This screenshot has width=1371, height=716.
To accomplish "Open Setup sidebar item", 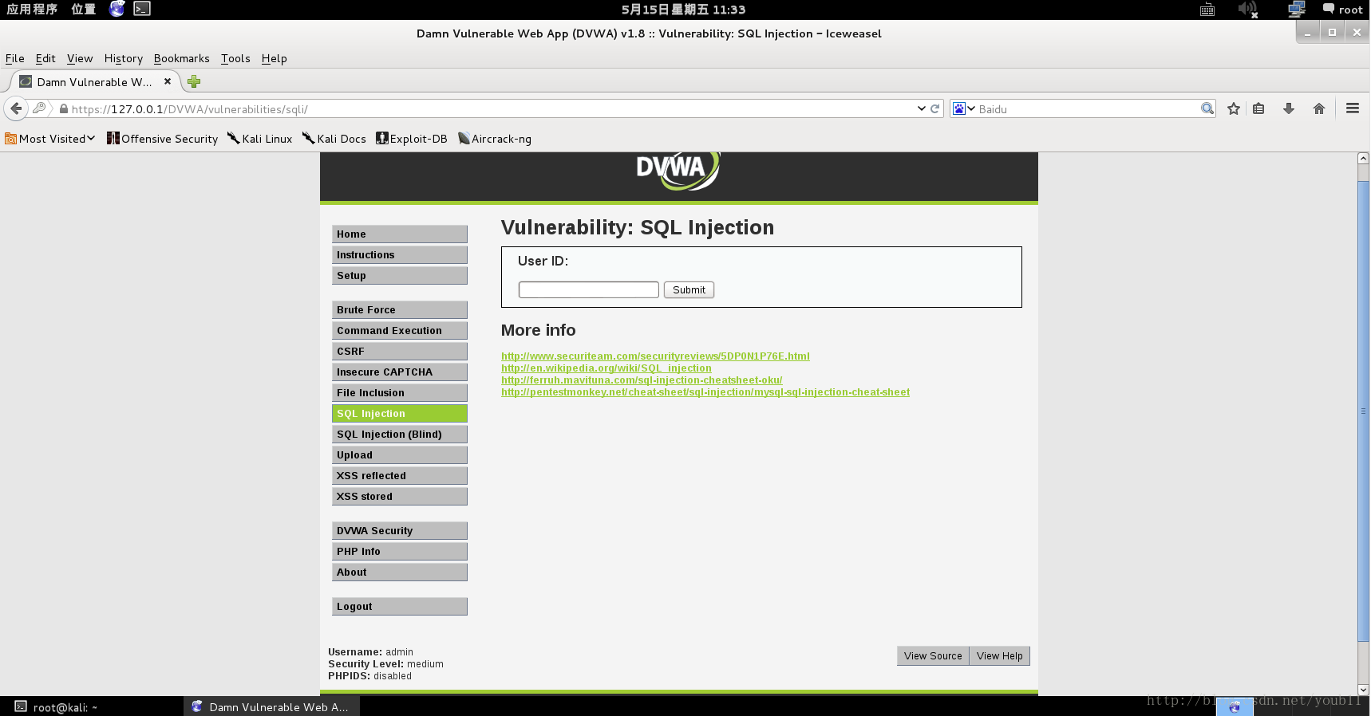I will pyautogui.click(x=400, y=275).
